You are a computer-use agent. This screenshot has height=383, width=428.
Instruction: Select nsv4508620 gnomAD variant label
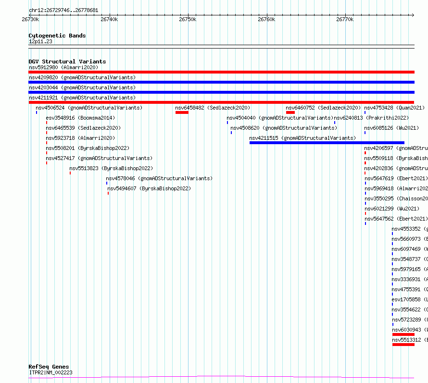[284, 128]
